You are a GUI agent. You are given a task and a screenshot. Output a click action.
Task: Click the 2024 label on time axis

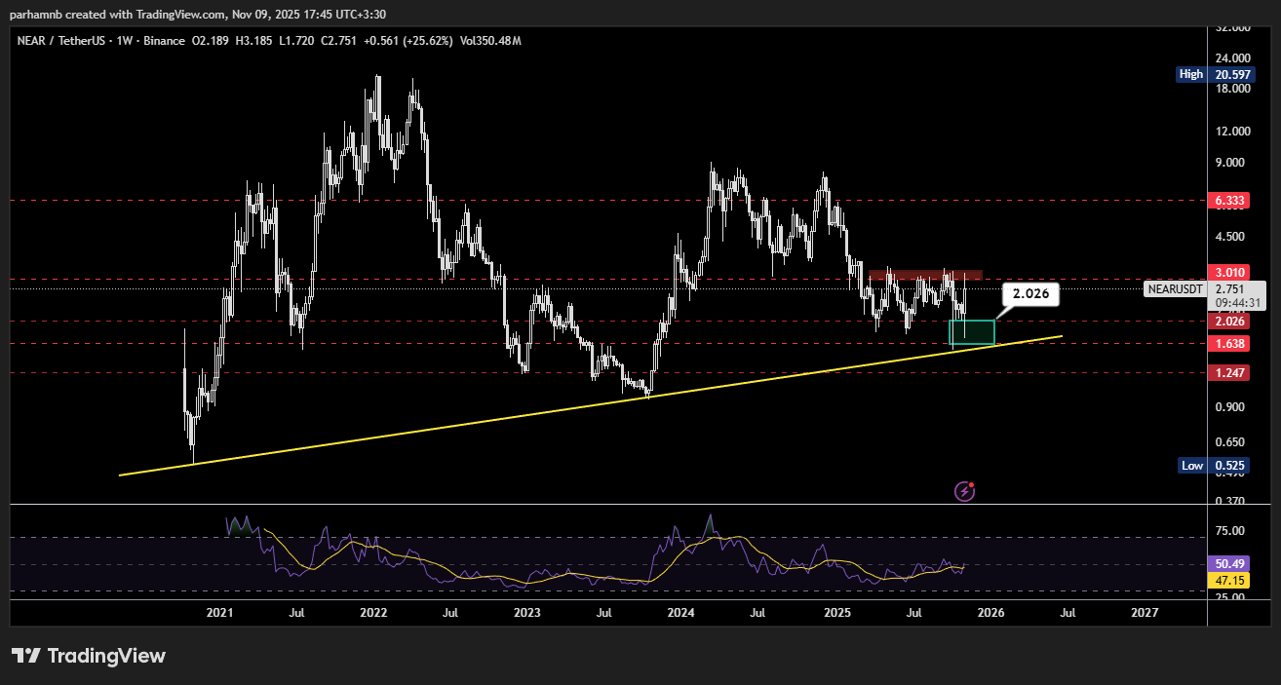680,613
